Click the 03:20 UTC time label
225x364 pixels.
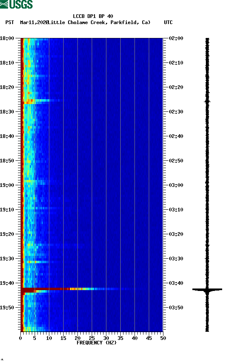[x=176, y=234]
